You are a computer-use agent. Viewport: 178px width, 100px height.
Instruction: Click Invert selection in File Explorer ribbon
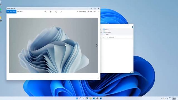pos(107,33)
